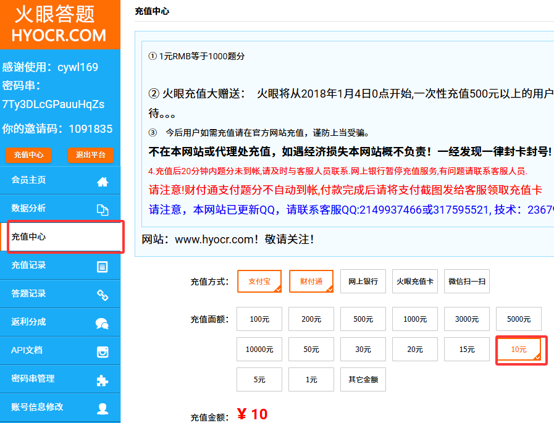The height and width of the screenshot is (423, 554).
Task: Select the 5000元 recharge amount
Action: click(518, 319)
